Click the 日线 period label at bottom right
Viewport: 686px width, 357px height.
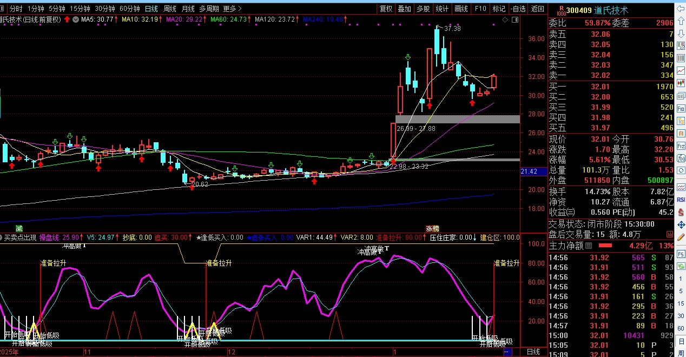pos(533,352)
